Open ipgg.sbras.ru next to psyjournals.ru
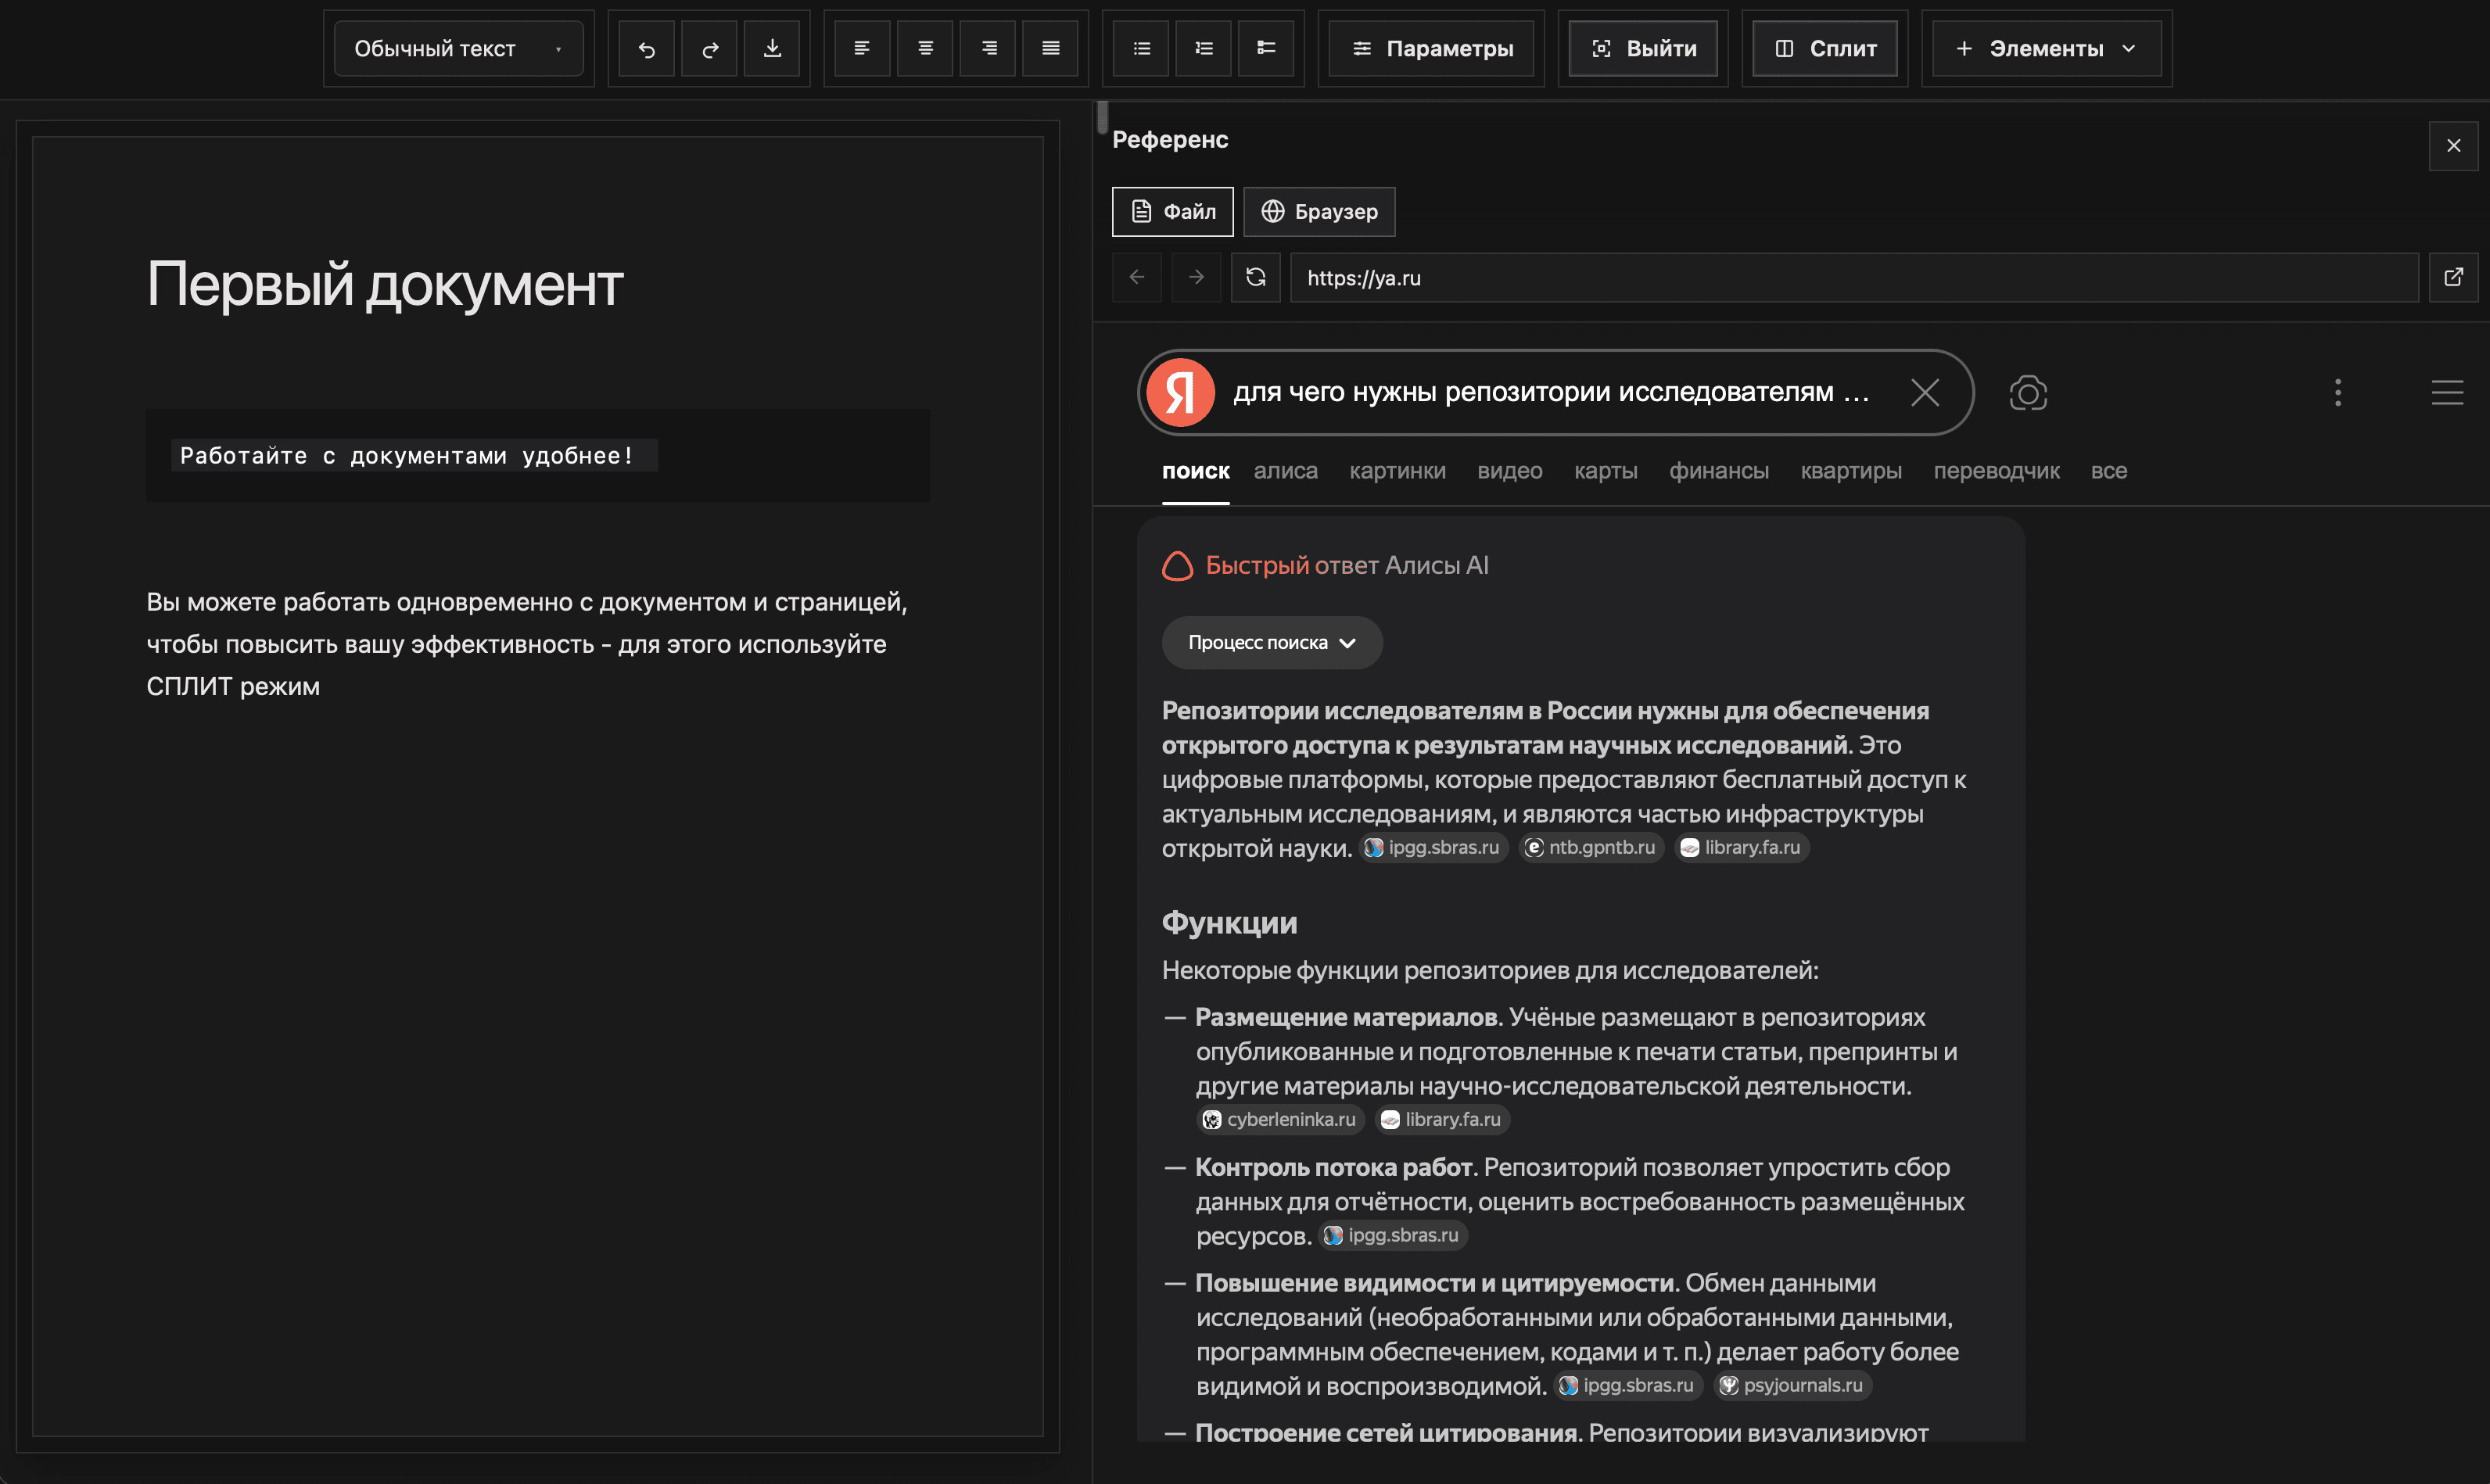The width and height of the screenshot is (2490, 1484). pyautogui.click(x=1628, y=1385)
